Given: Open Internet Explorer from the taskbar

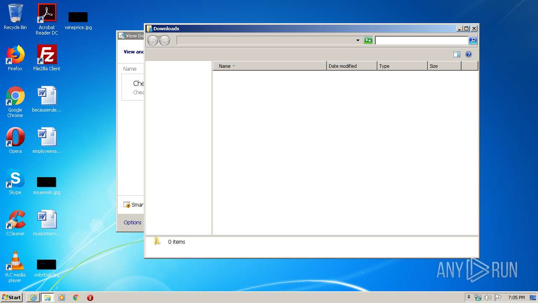Looking at the screenshot, I should tap(33, 298).
